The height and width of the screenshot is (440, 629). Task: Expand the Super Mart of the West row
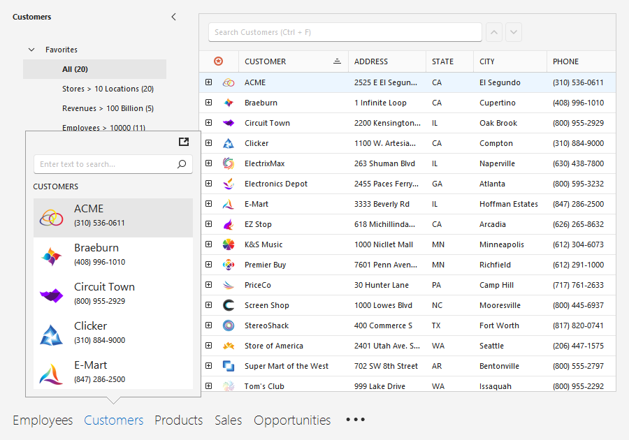coord(208,365)
